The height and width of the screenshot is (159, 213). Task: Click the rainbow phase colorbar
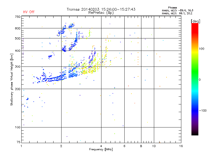point(195,79)
